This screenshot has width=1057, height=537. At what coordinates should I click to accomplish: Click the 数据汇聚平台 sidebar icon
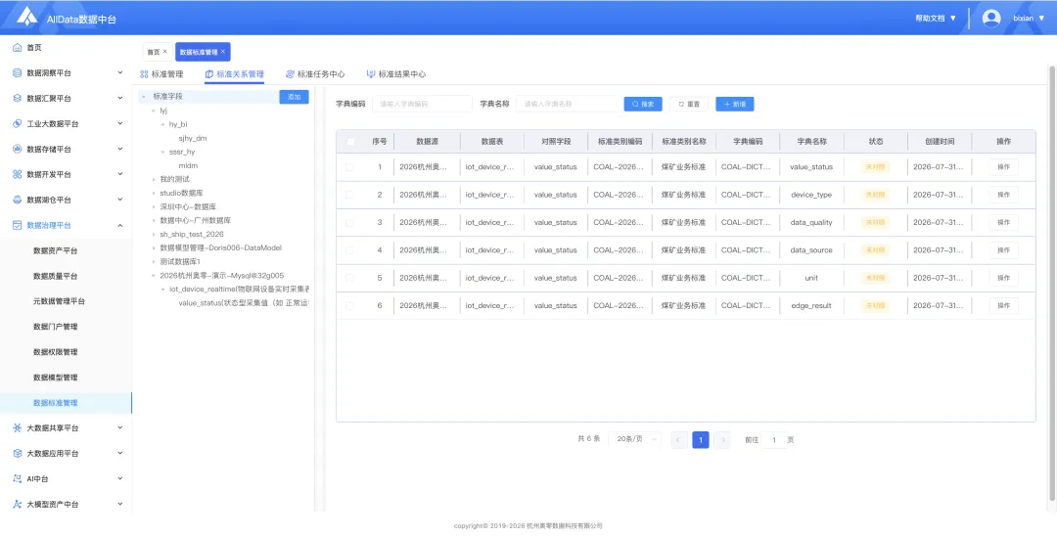point(18,99)
